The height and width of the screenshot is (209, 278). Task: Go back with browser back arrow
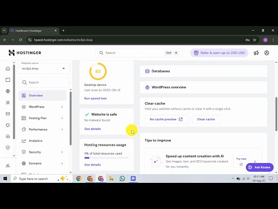click(5, 40)
